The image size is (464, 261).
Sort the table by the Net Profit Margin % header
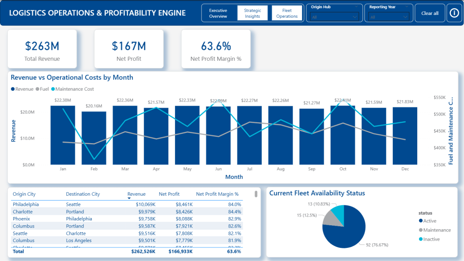click(x=217, y=194)
